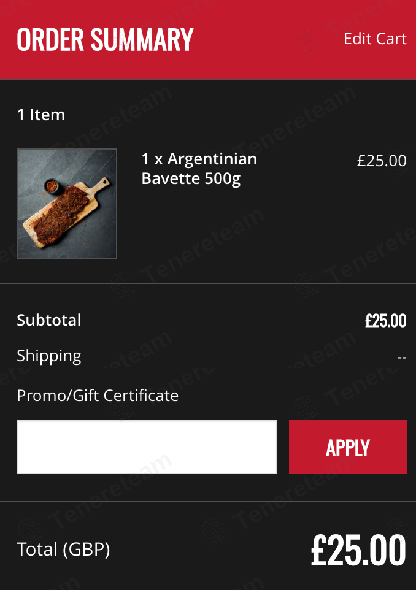Click the word Bavette in the product name
The height and width of the screenshot is (590, 416).
pyautogui.click(x=171, y=178)
